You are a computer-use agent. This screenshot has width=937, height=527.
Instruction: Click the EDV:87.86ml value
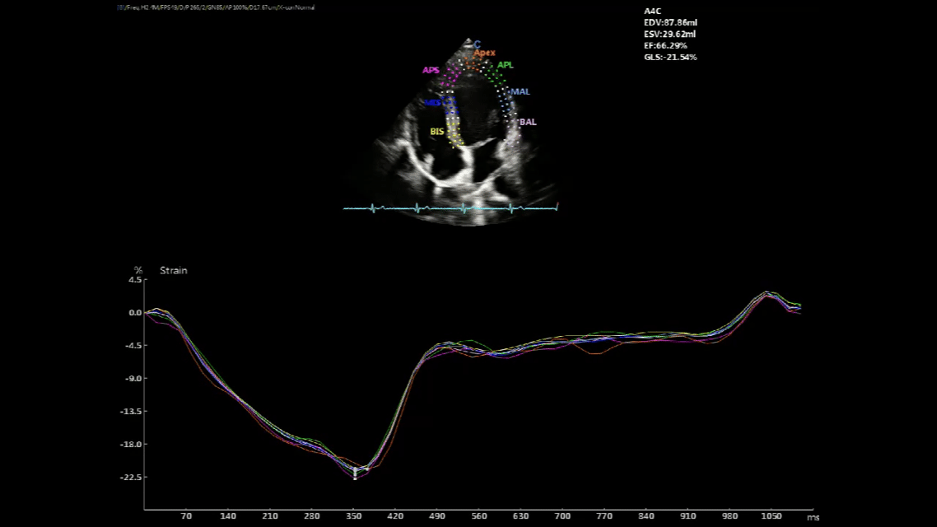pos(670,23)
